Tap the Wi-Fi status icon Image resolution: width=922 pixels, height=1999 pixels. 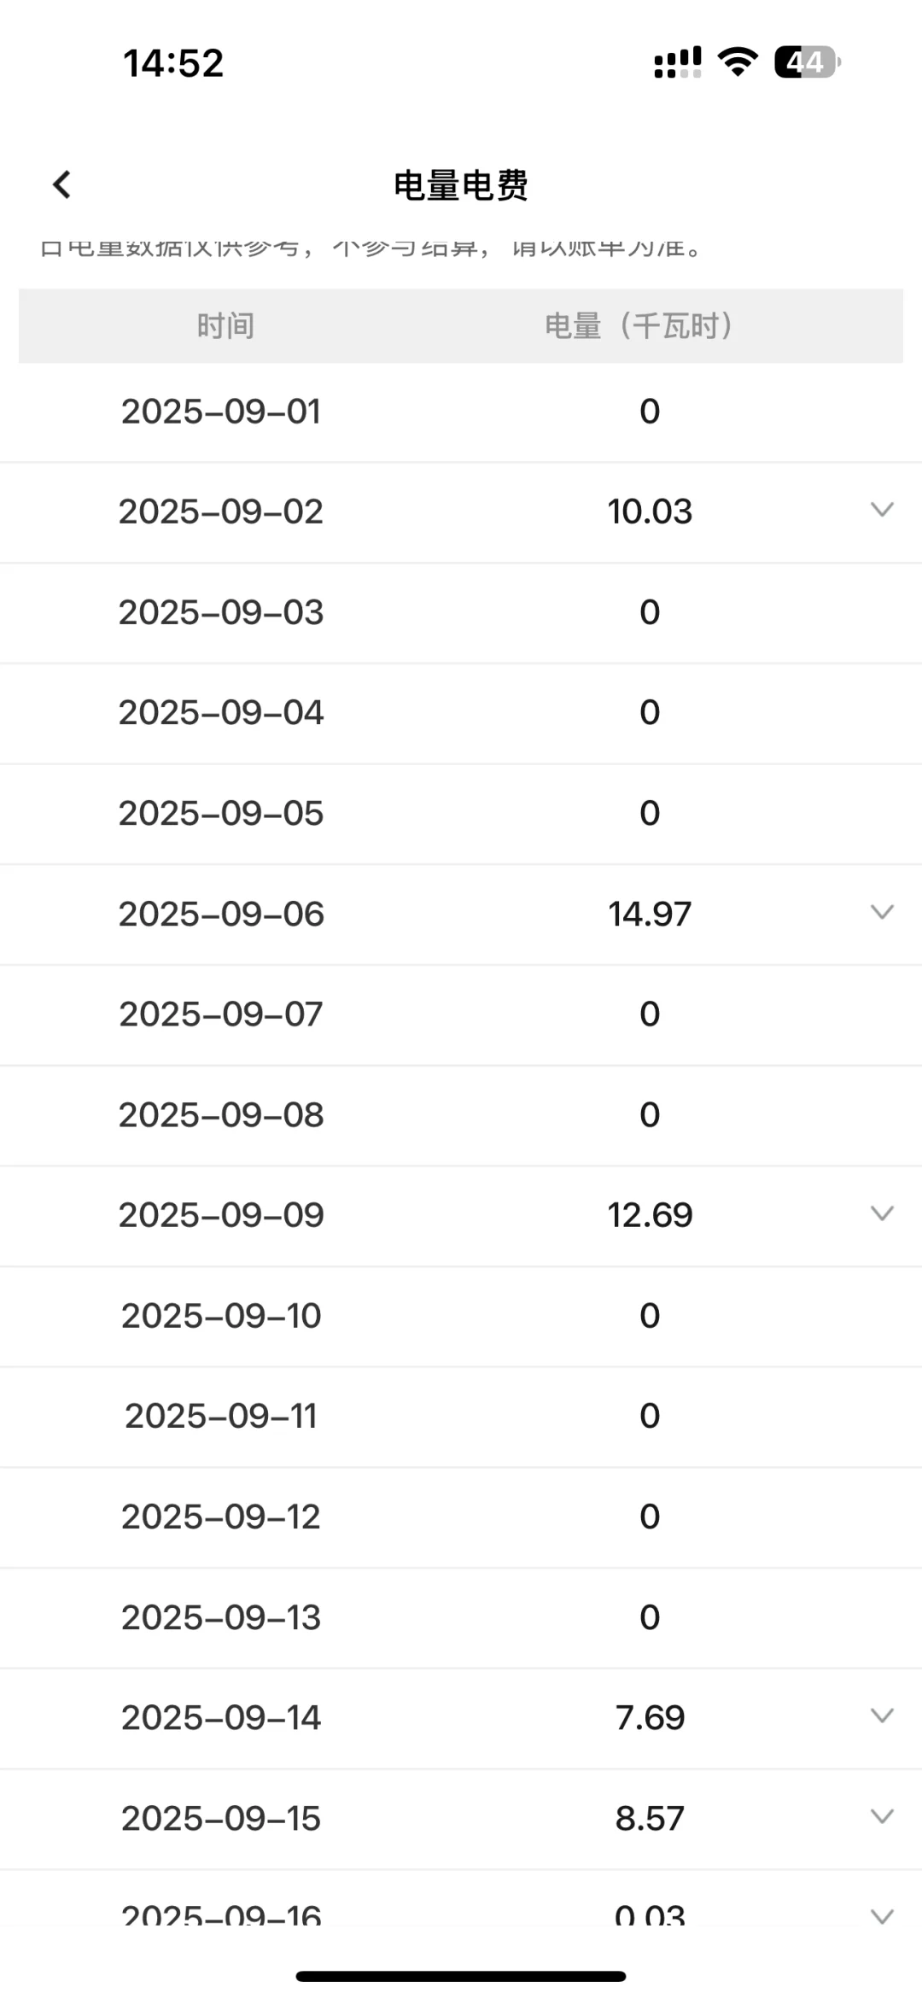(738, 62)
